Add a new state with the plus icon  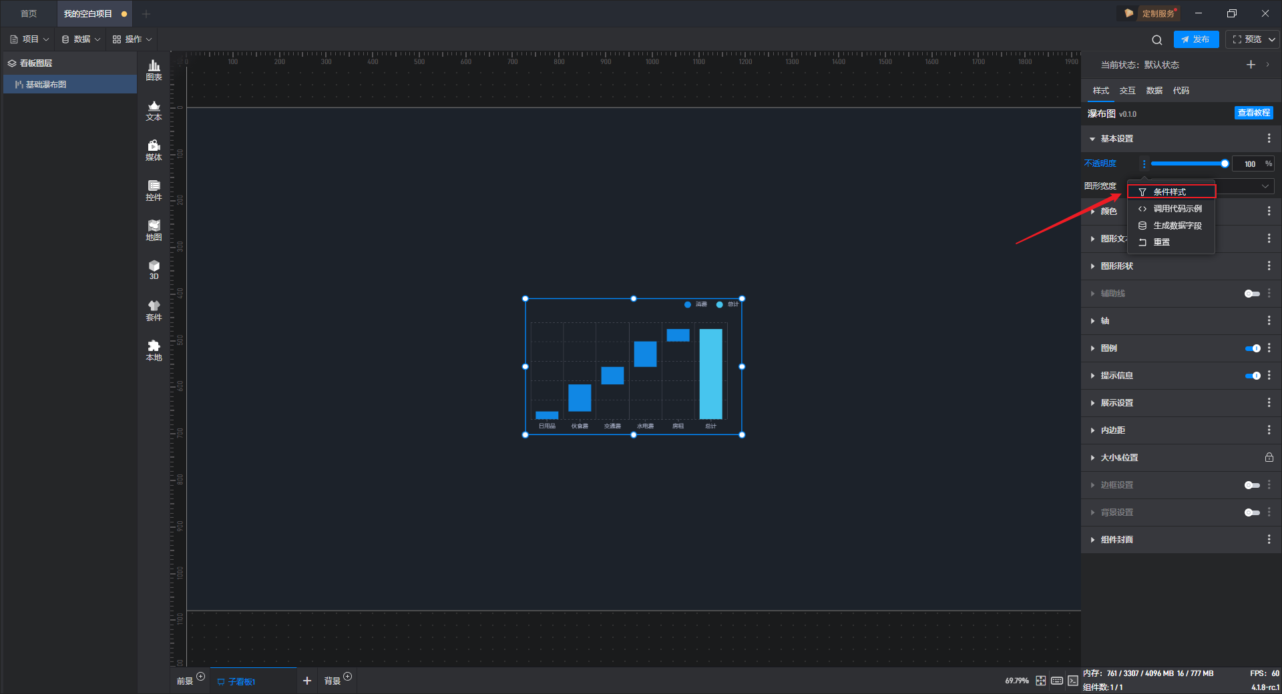click(1251, 65)
